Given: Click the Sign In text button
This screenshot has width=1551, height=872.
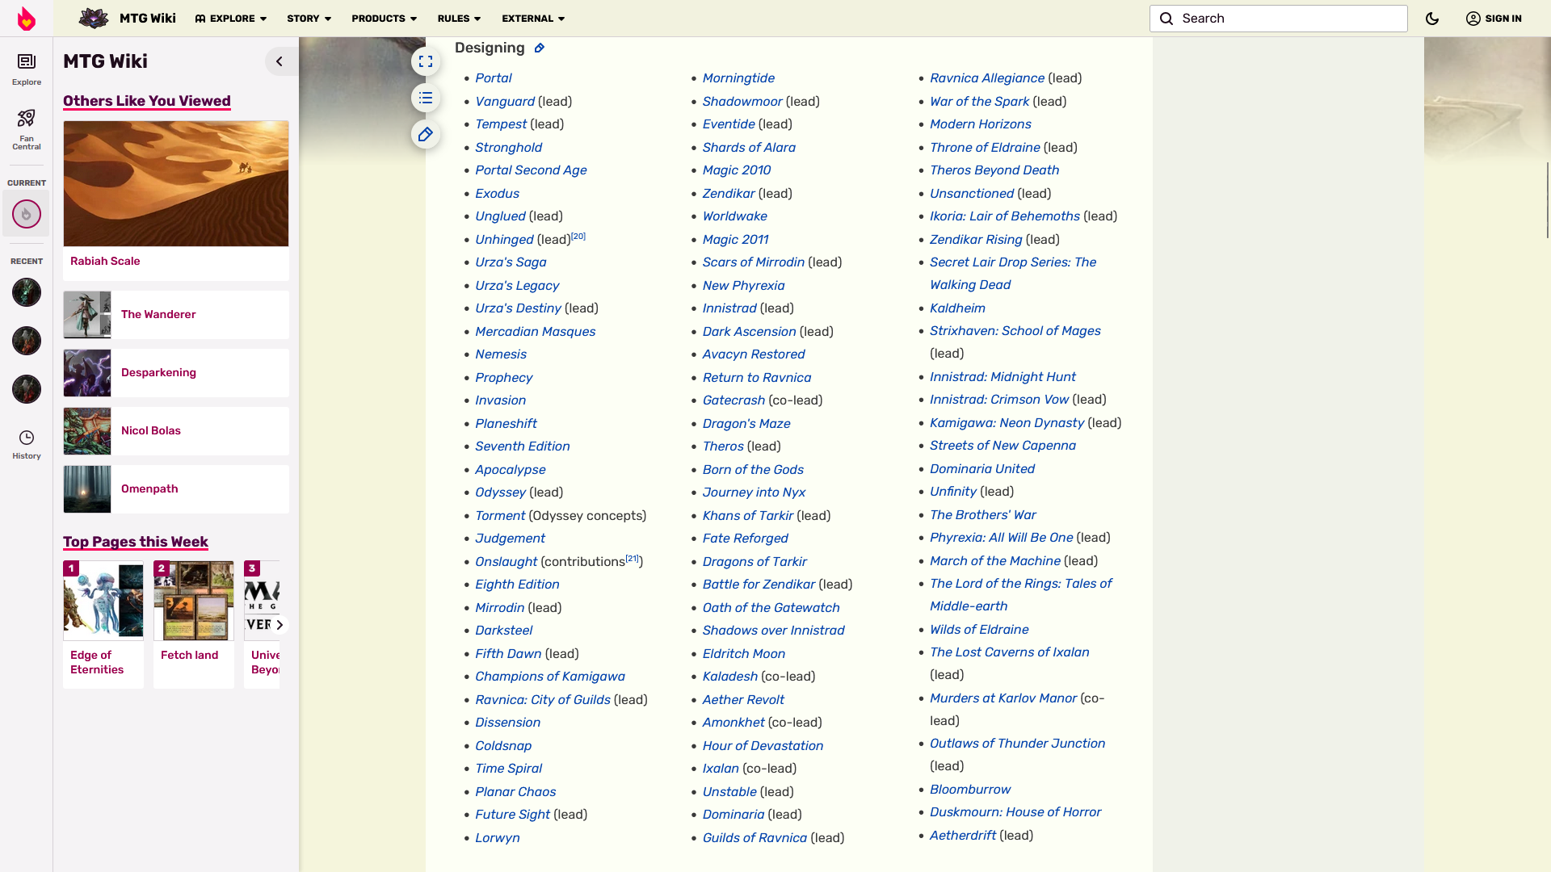Looking at the screenshot, I should [1503, 19].
